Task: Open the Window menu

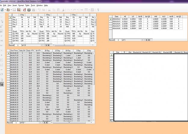Action: coord(39,5)
